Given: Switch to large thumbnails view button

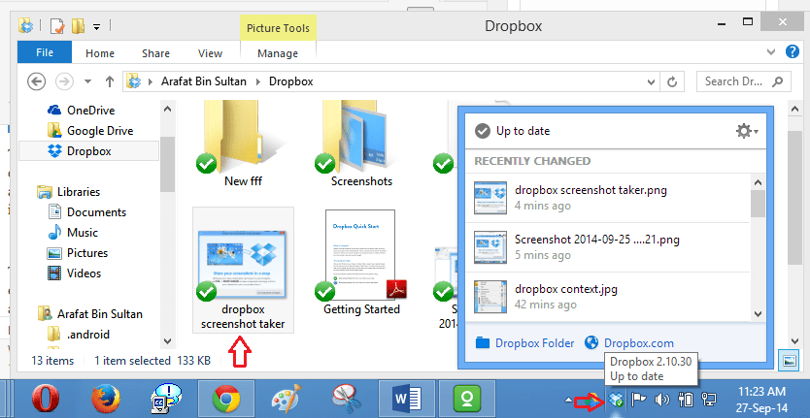Looking at the screenshot, I should [789, 361].
